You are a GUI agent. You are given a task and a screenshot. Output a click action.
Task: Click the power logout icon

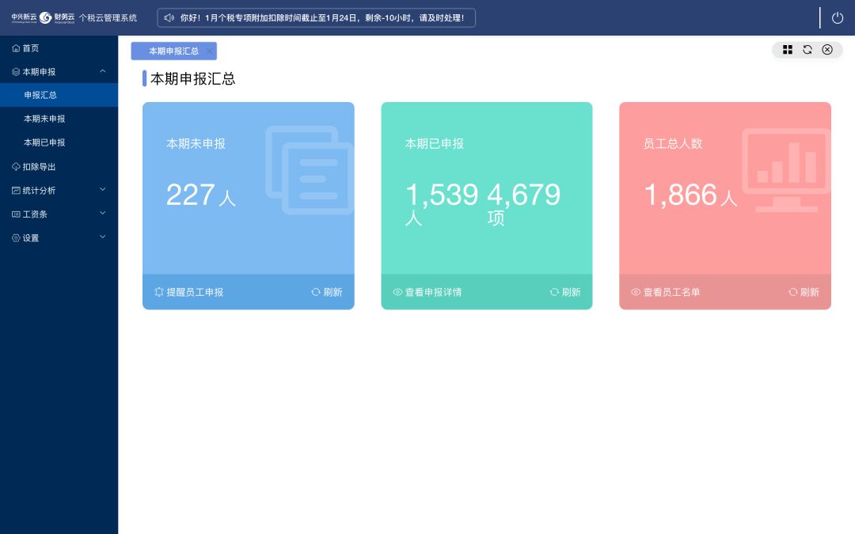pos(838,18)
